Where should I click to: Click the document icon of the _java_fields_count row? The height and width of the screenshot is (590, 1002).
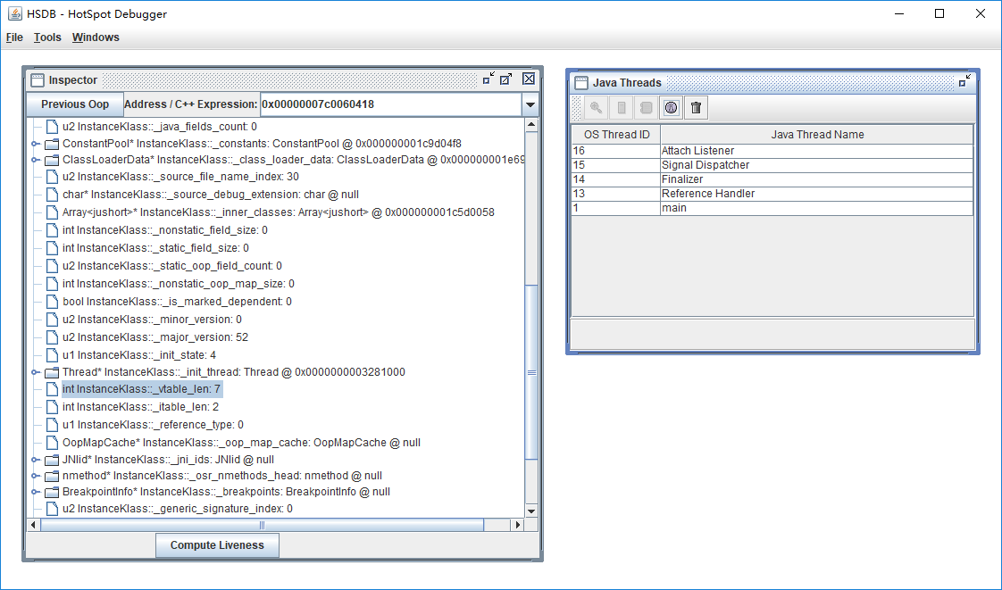53,127
